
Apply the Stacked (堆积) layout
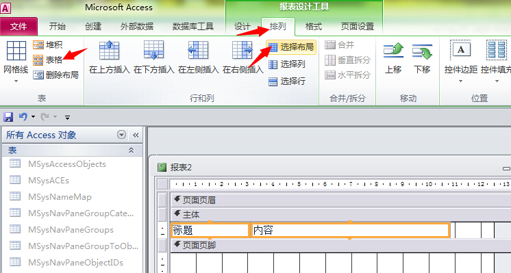coord(47,44)
